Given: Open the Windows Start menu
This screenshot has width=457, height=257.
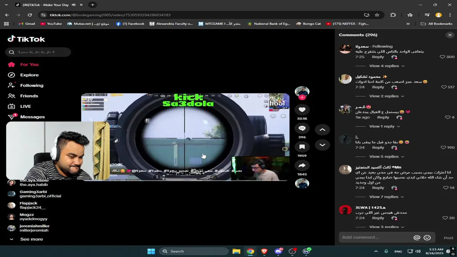Looking at the screenshot, I should (x=151, y=251).
